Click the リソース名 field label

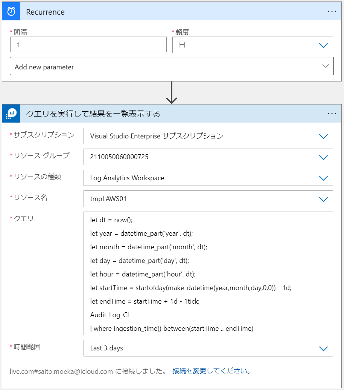[30, 198]
